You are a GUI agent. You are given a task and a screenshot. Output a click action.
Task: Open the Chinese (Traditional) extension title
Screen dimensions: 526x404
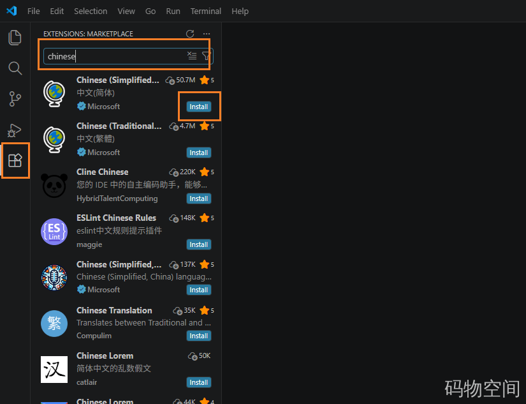119,126
